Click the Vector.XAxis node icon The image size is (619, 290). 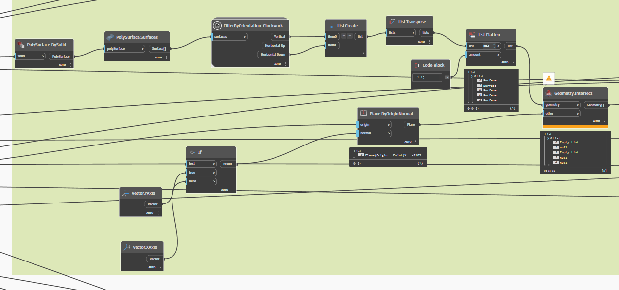coord(127,247)
